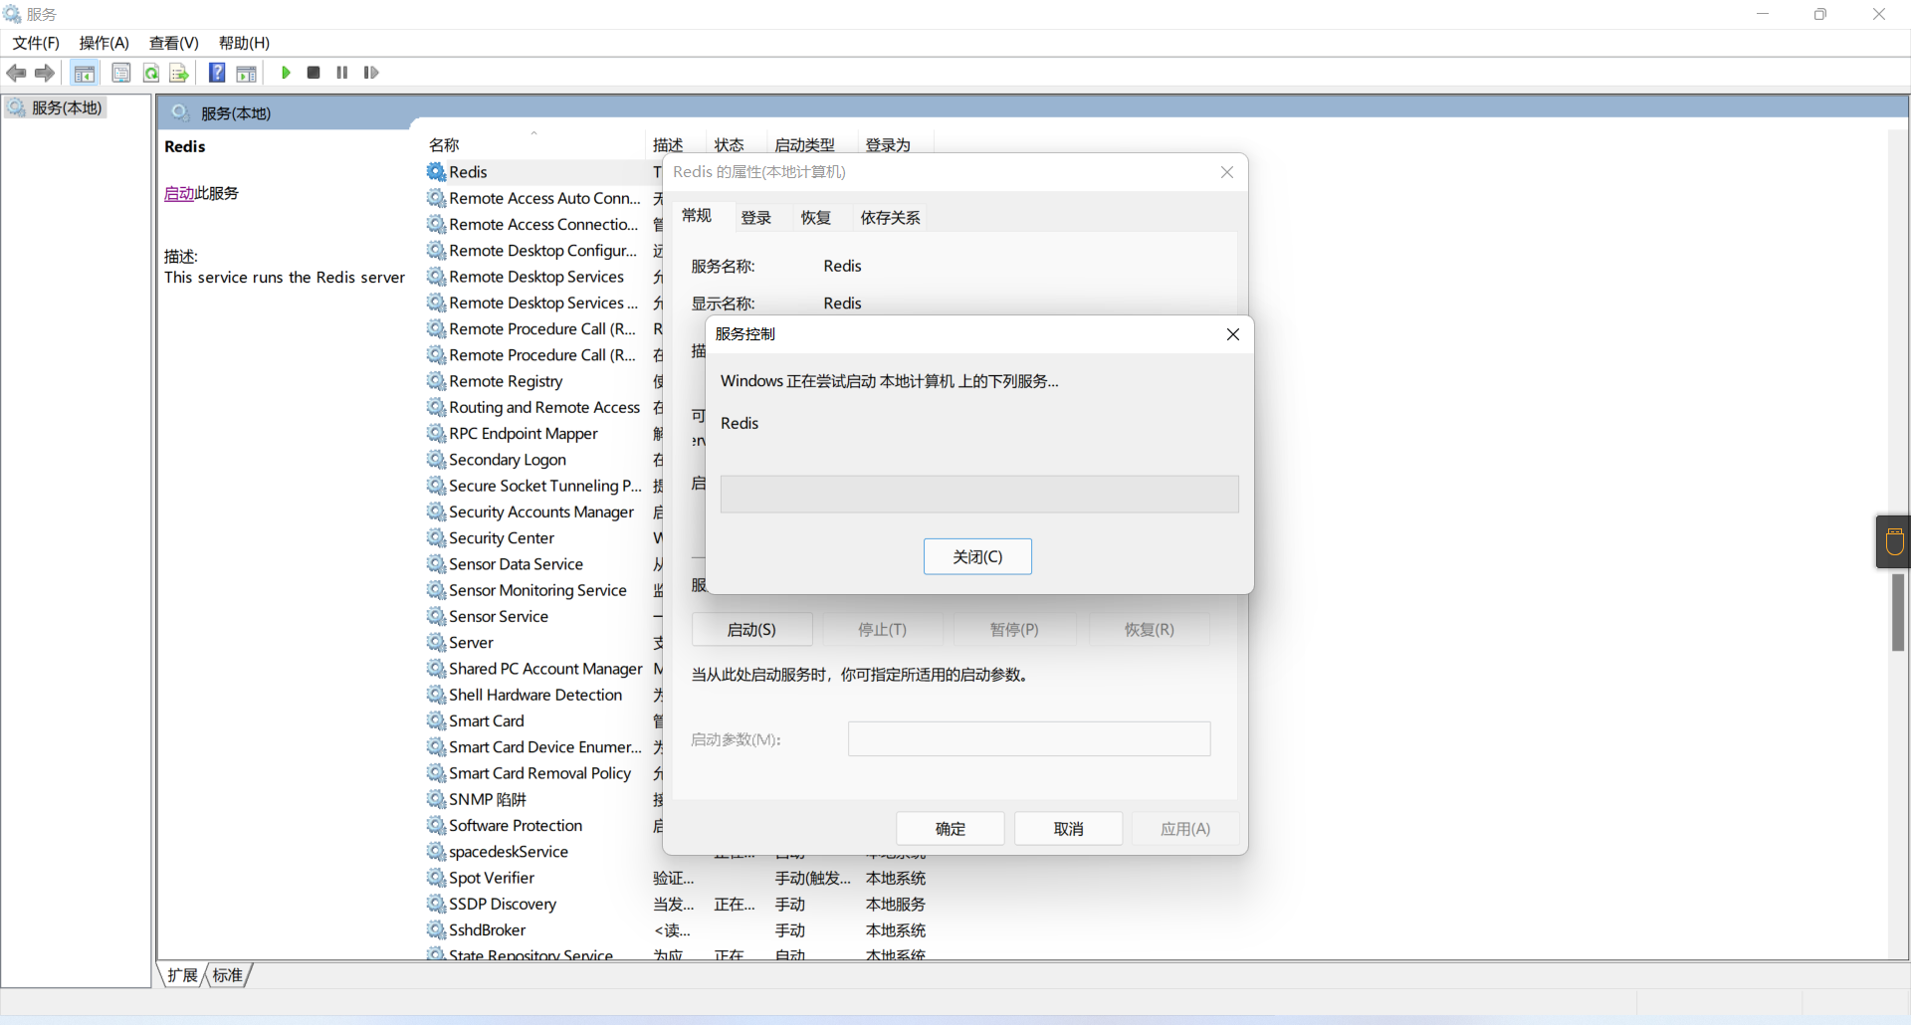Switch to the 扩展 view tab at bottom
The height and width of the screenshot is (1025, 1911).
coord(182,975)
